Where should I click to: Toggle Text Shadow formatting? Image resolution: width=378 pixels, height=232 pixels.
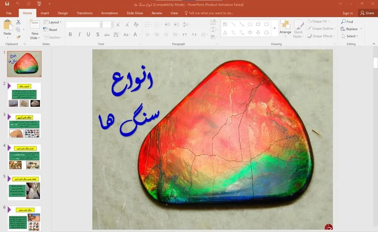click(x=98, y=34)
